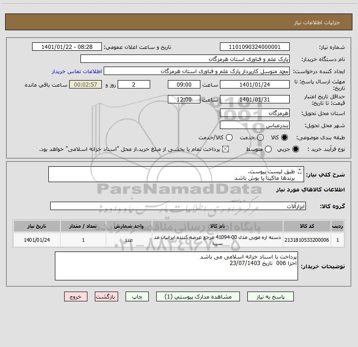
Task: Select the کالا/خدمت radio button
Action: click(x=229, y=137)
